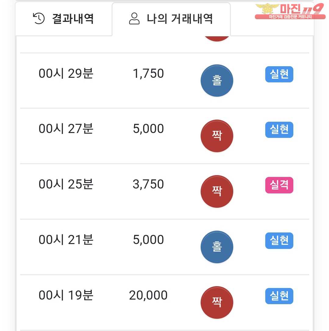Image resolution: width=329 pixels, height=331 pixels.
Task: Click the user profile icon
Action: (134, 19)
